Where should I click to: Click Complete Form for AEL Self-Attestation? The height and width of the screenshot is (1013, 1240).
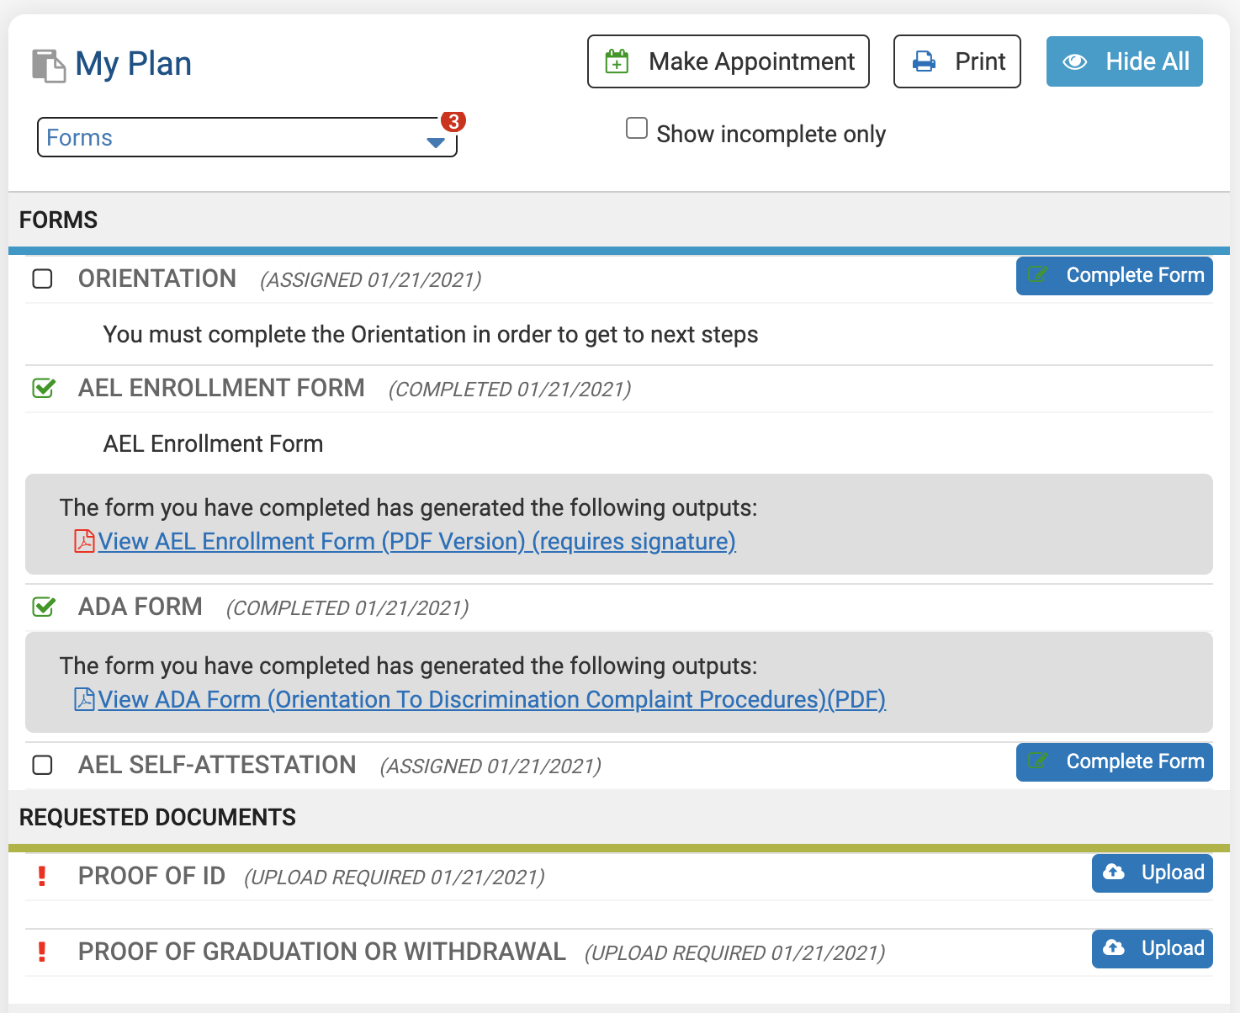[1115, 762]
